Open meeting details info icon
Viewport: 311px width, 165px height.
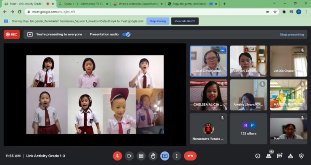[258, 156]
